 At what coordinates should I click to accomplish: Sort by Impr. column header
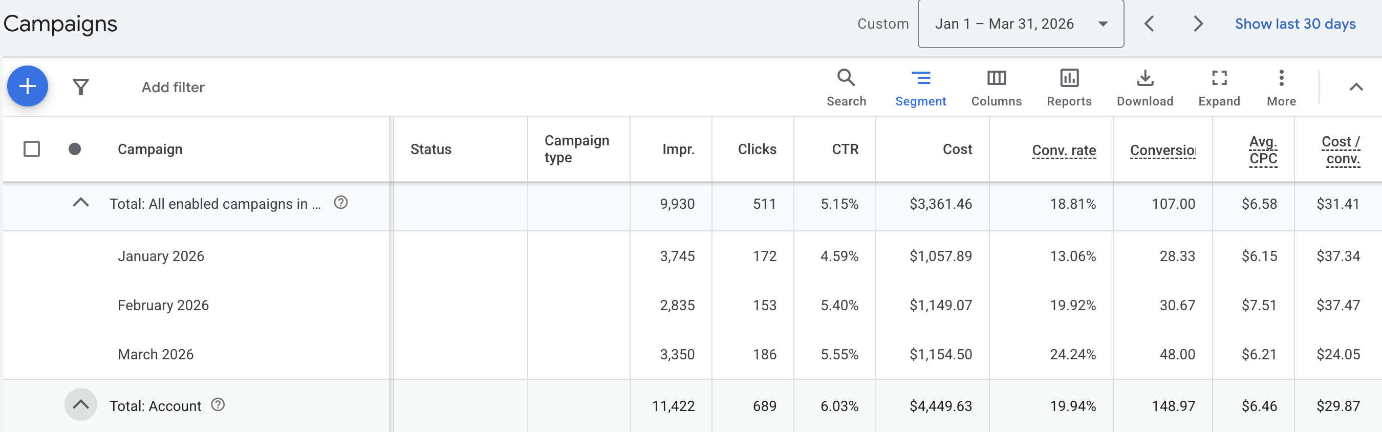(678, 149)
